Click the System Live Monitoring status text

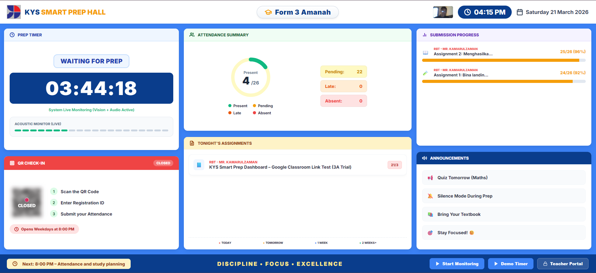click(91, 110)
